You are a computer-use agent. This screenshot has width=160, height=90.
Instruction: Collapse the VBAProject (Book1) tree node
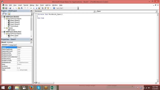(x=2, y=17)
